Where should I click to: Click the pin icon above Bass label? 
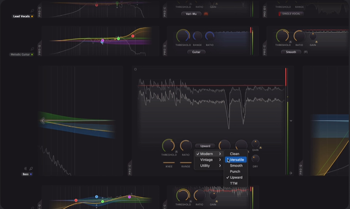pyautogui.click(x=31, y=169)
